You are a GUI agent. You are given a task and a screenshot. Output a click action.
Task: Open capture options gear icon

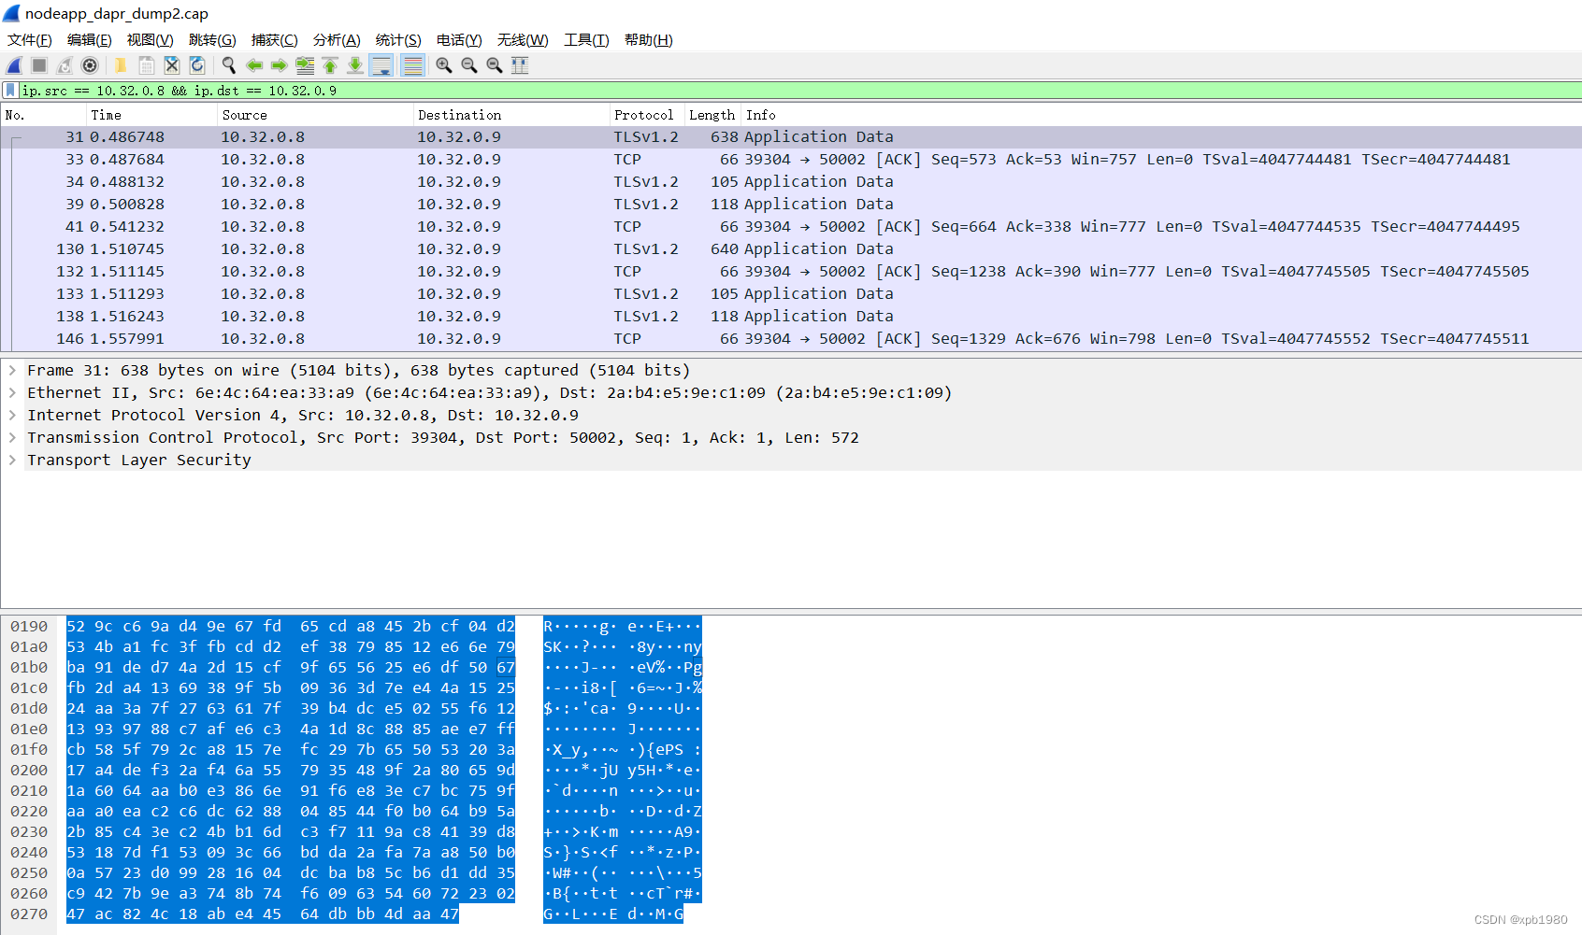(90, 65)
